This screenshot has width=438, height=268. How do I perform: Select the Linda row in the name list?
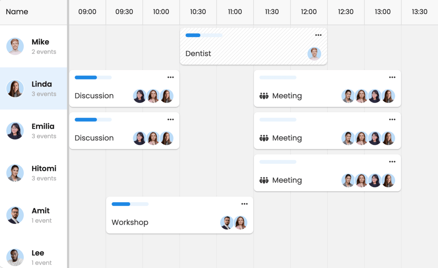coord(34,88)
